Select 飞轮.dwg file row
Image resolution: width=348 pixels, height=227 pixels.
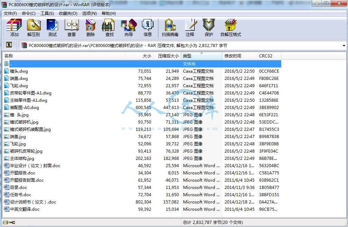pos(142,86)
